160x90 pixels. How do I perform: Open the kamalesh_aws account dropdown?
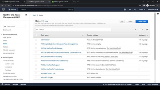pyautogui.click(x=153, y=9)
